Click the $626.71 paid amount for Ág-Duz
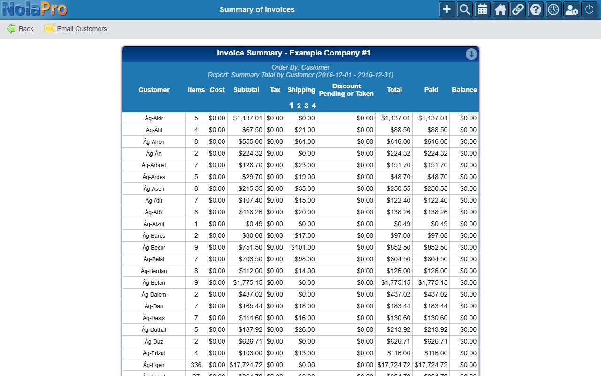The image size is (601, 376). coord(436,341)
